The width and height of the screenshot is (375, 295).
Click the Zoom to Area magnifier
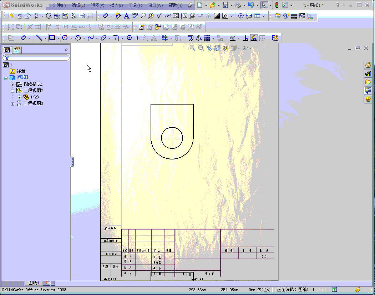click(x=201, y=48)
